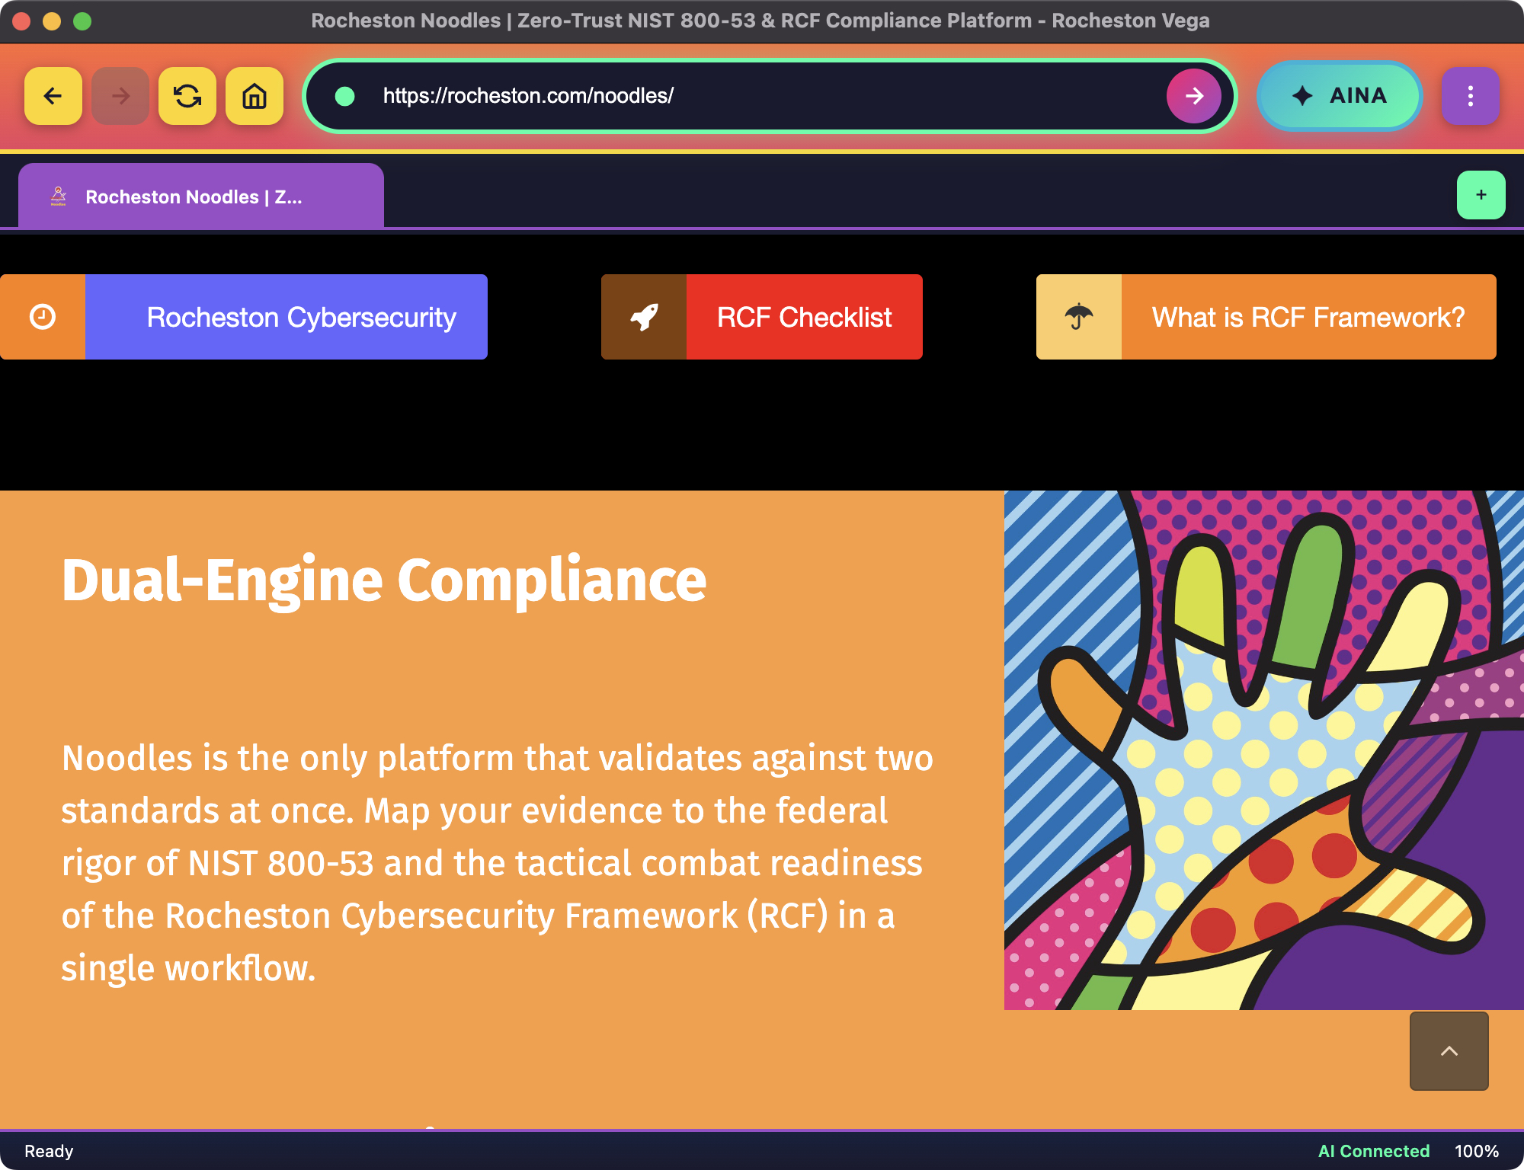Click the scroll-to-top chevron button

[1449, 1051]
